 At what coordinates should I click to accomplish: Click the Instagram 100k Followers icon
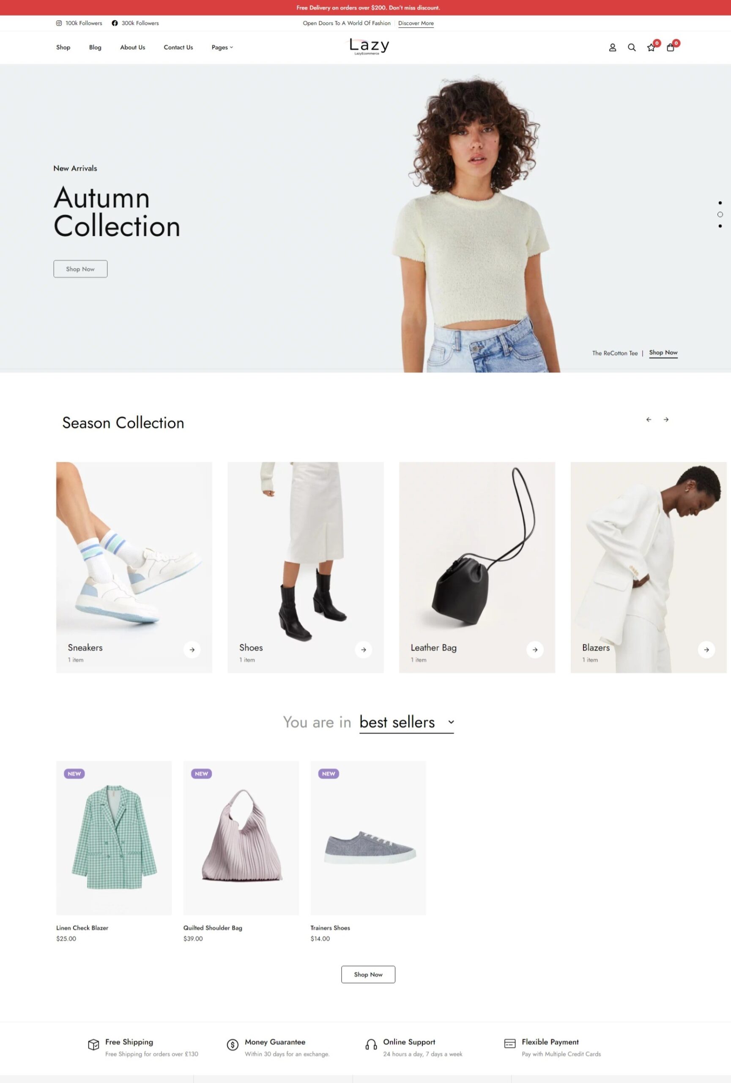tap(59, 23)
